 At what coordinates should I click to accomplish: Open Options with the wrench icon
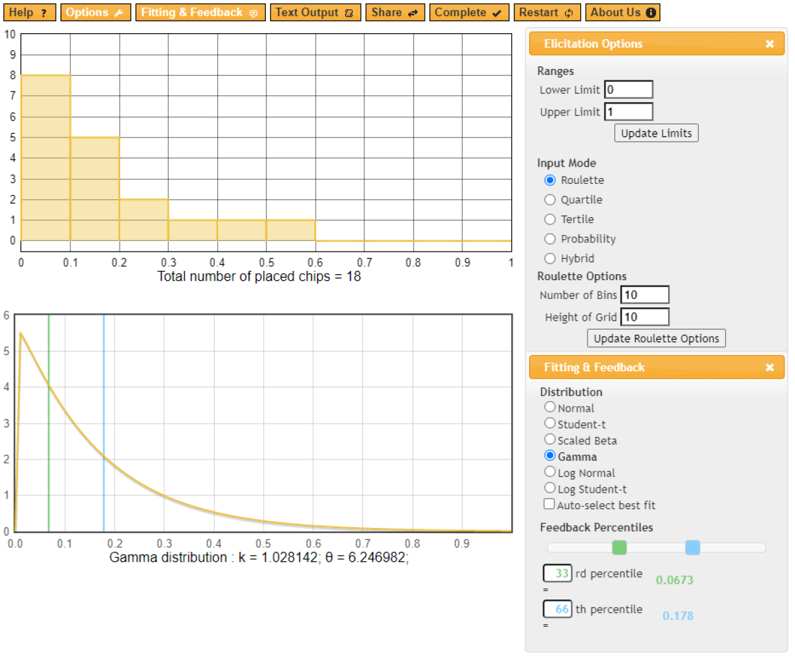coord(94,13)
